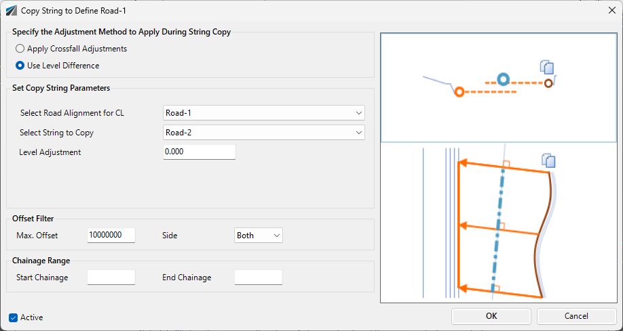This screenshot has height=331, width=623.
Task: Click the Start Chainage input field
Action: point(111,278)
